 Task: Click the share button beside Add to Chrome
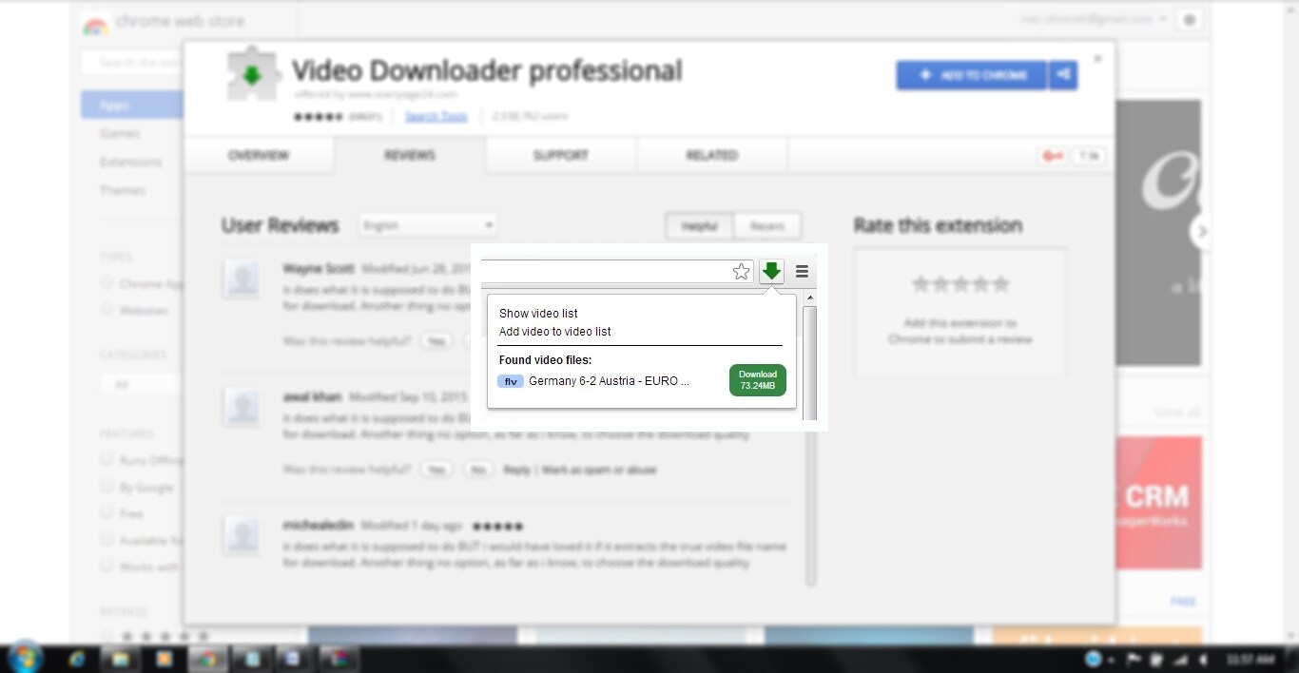(1063, 75)
